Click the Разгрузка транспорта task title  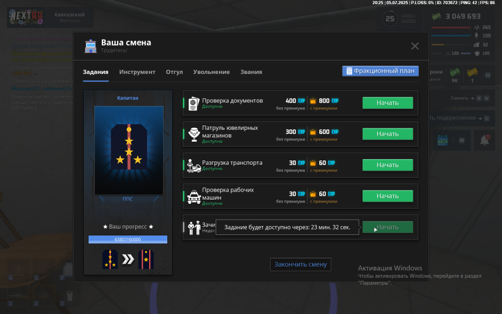click(x=232, y=162)
